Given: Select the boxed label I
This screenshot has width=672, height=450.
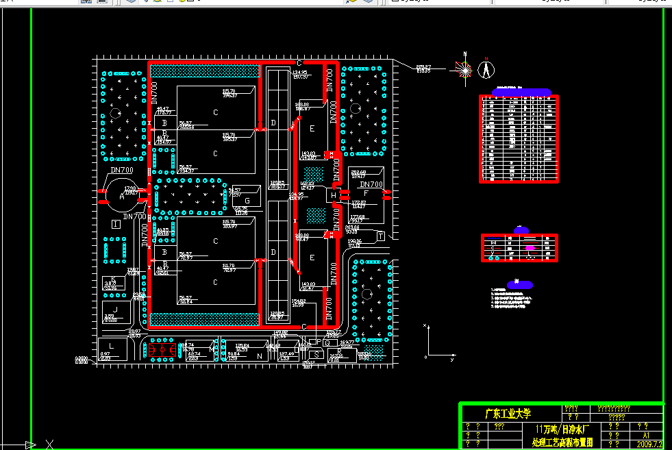Looking at the screenshot, I should (x=116, y=224).
